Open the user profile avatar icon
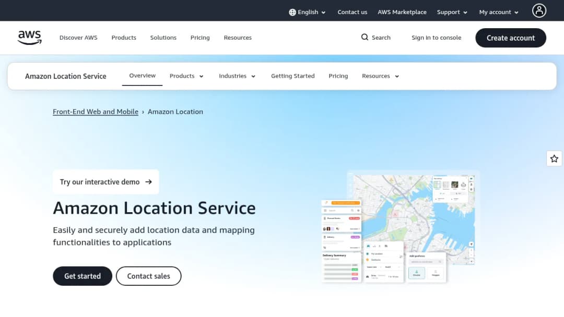 pos(539,10)
